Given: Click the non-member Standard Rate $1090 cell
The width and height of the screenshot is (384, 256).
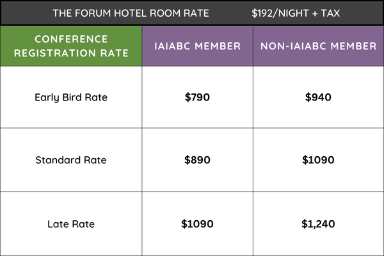Looking at the screenshot, I should (317, 160).
